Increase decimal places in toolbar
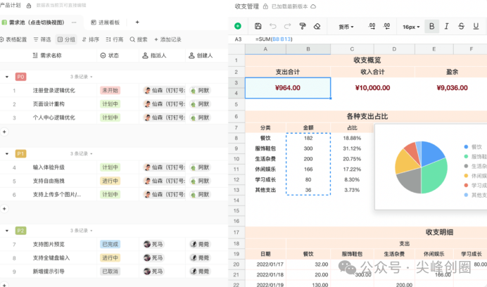 pyautogui.click(x=386, y=27)
